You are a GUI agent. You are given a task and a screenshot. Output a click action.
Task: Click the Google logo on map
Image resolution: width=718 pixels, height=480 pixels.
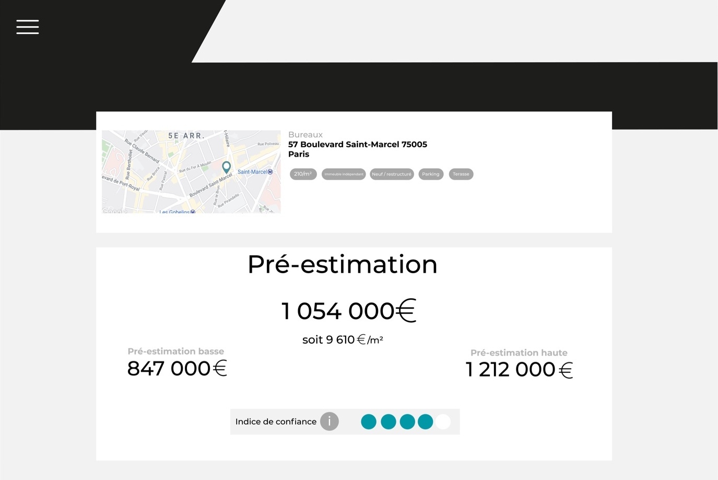114,211
